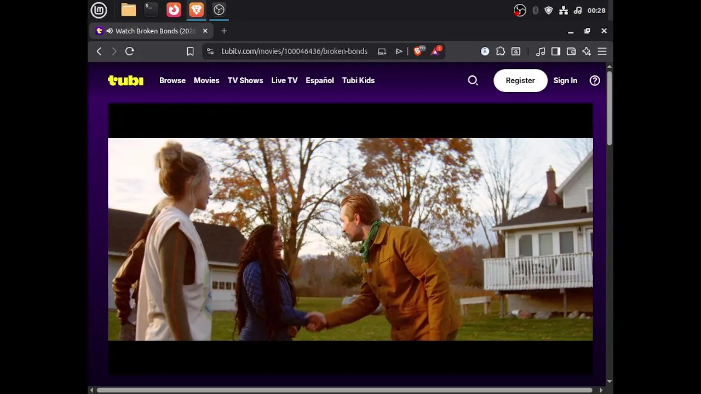
Task: Click the vertical page scrollbar thumb
Action: click(x=610, y=107)
